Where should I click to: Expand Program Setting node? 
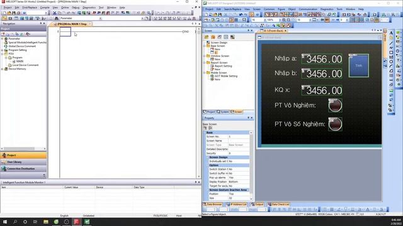3,50
